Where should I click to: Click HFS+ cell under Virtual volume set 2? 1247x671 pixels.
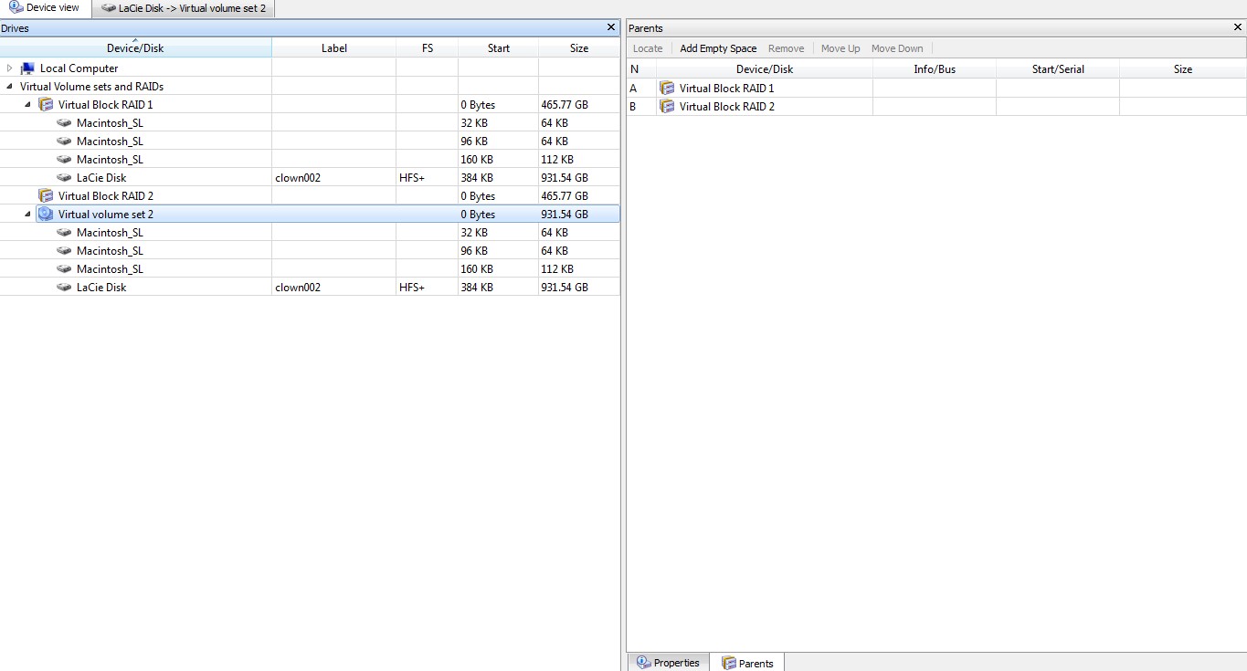[x=412, y=288]
